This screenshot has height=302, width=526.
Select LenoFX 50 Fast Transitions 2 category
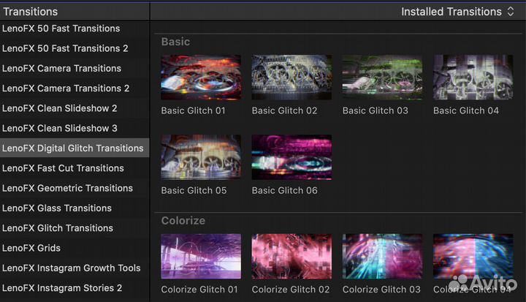(x=75, y=48)
